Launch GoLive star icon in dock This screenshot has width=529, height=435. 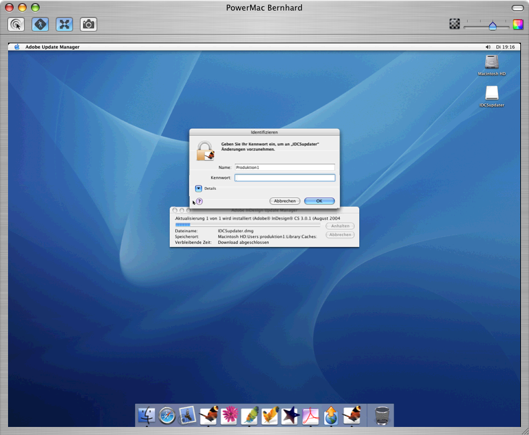coord(291,415)
